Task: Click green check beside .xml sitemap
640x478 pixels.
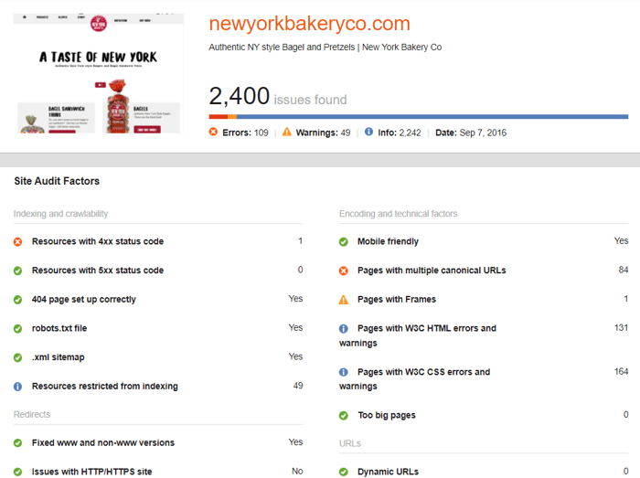Action: coord(17,357)
